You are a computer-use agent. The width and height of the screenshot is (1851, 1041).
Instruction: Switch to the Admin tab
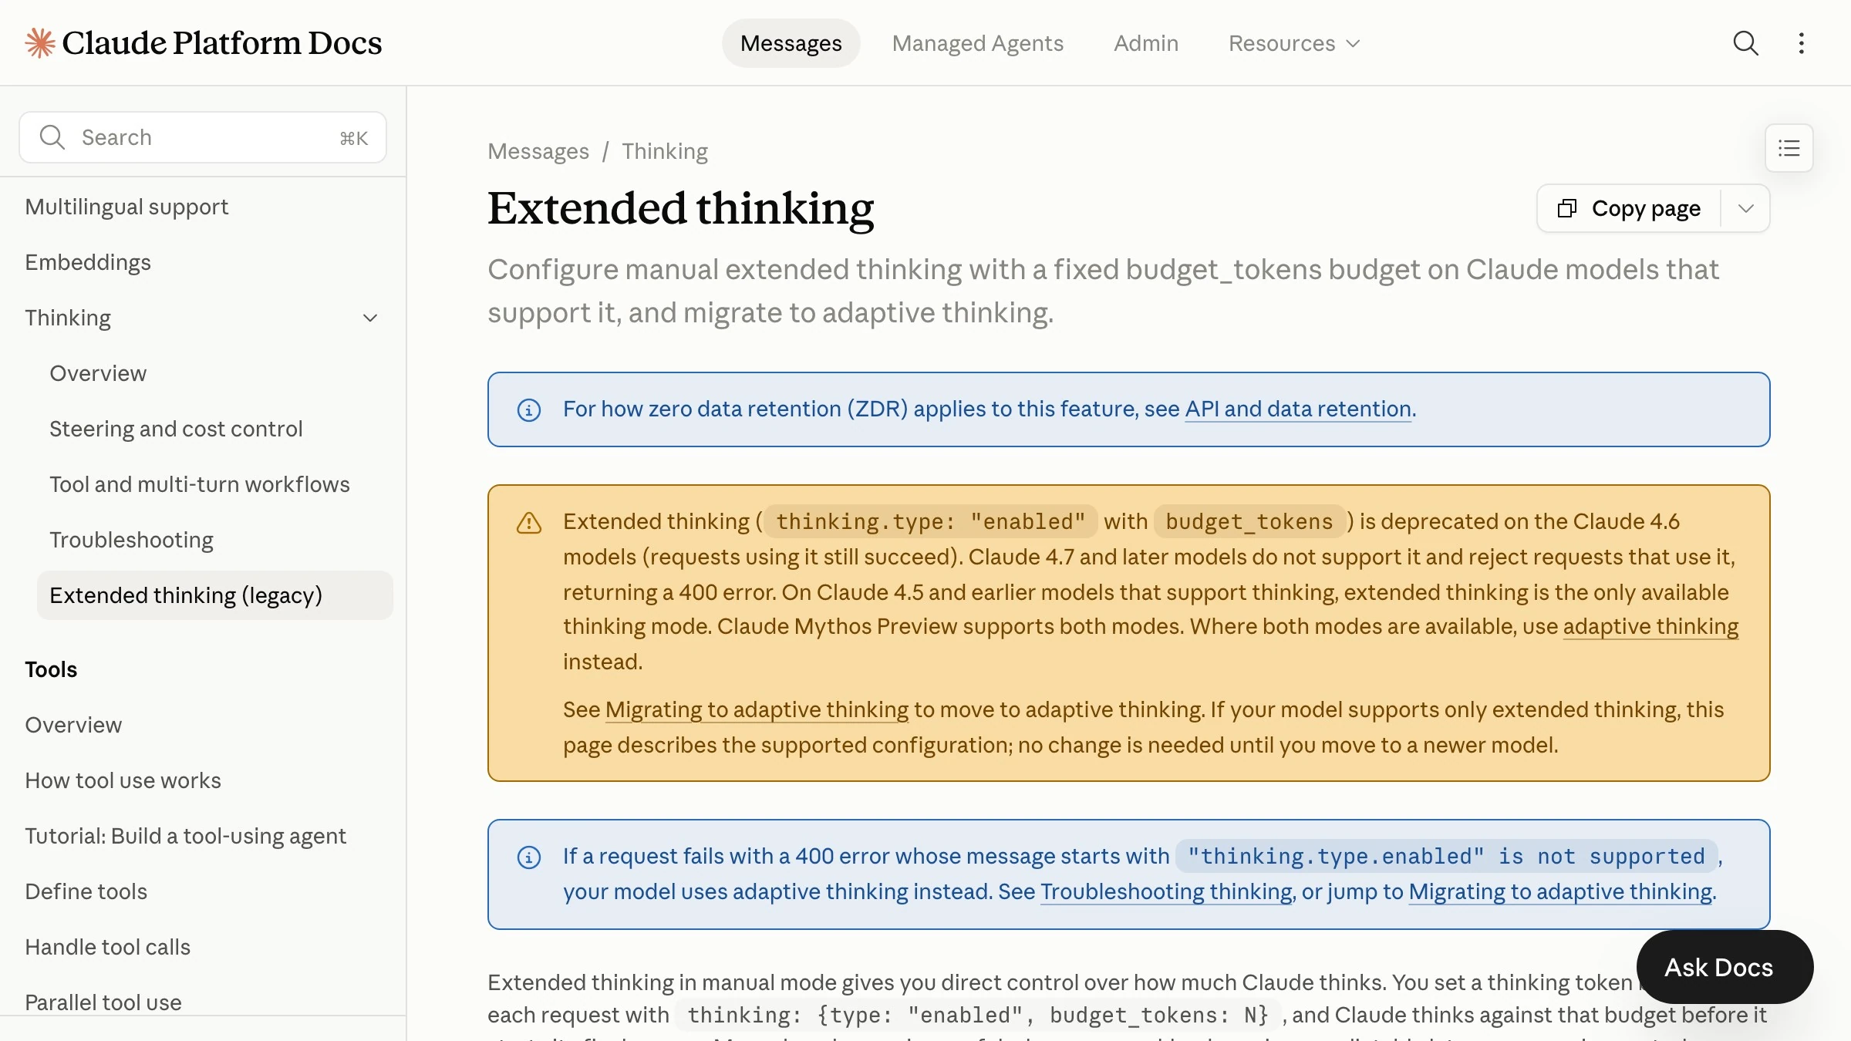click(x=1146, y=43)
